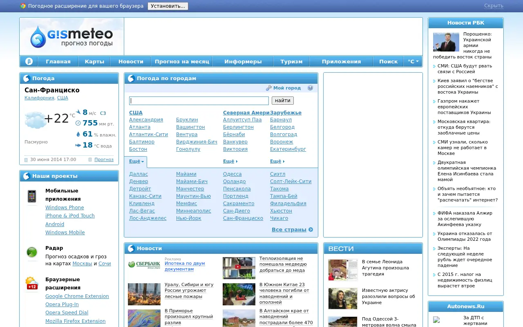Open the Калифорния region link
This screenshot has width=523, height=327.
pos(39,98)
